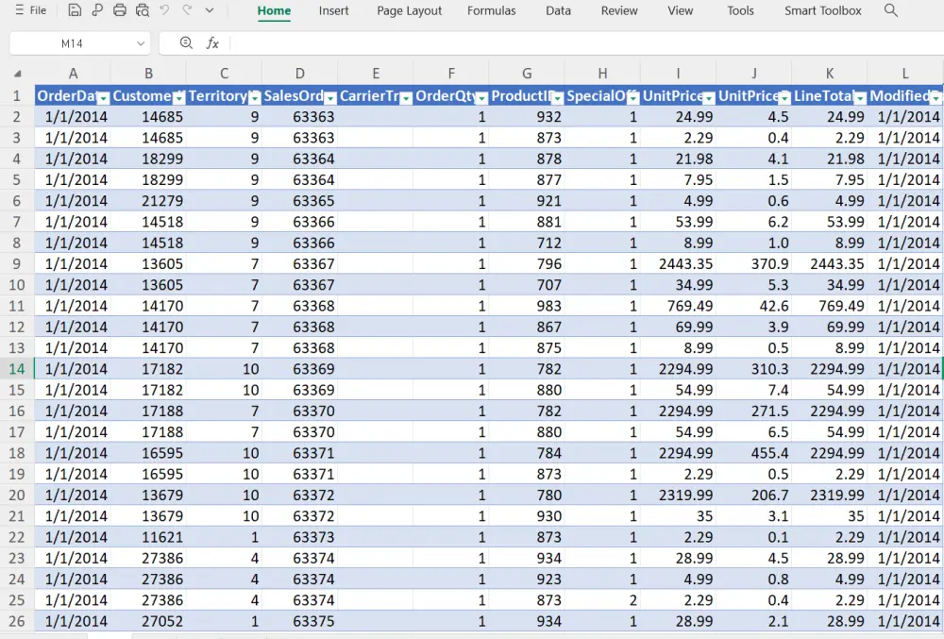Click the export to PDF icon
This screenshot has height=639, width=944.
97,10
